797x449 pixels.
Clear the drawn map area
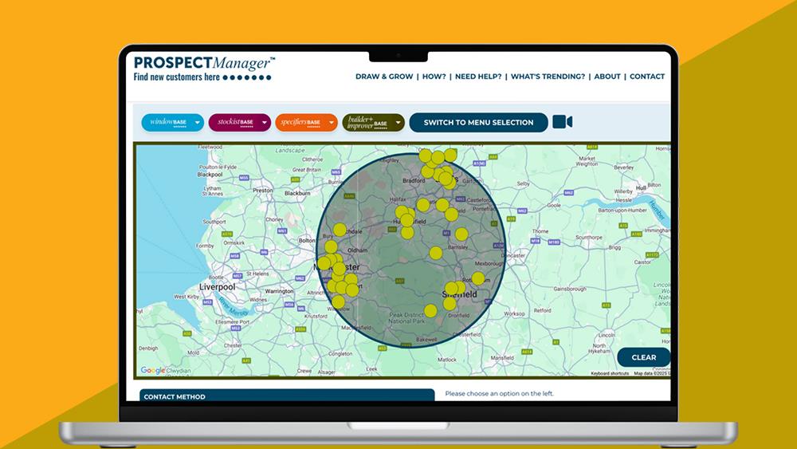[x=643, y=357]
